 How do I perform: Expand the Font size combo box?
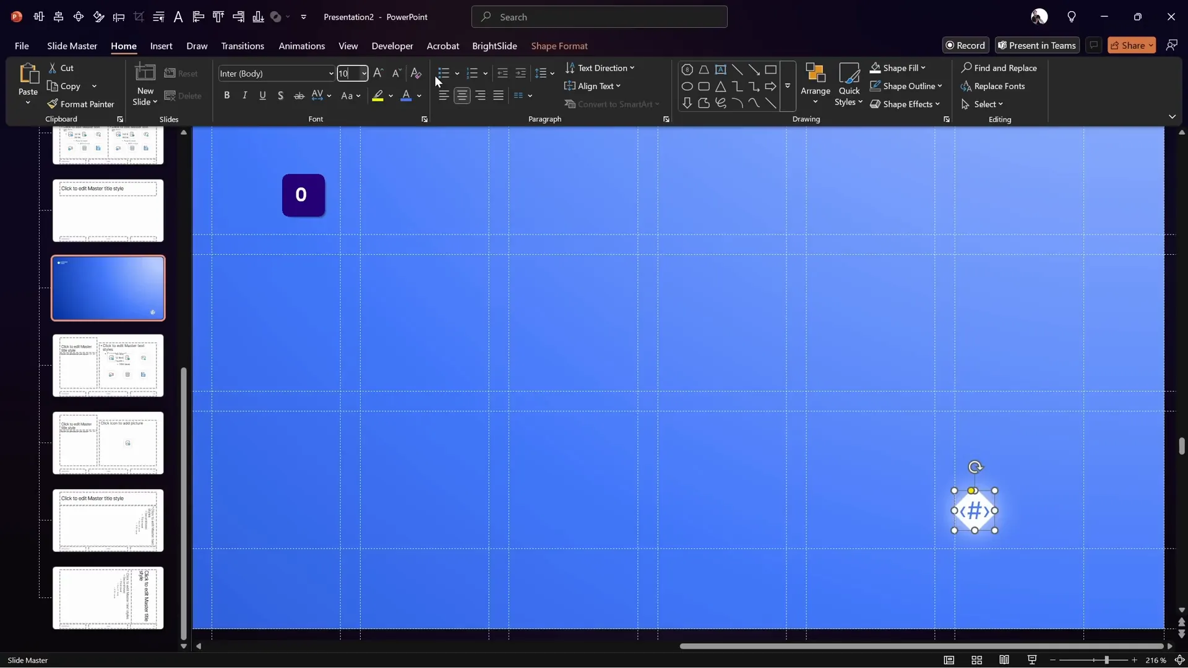click(364, 73)
